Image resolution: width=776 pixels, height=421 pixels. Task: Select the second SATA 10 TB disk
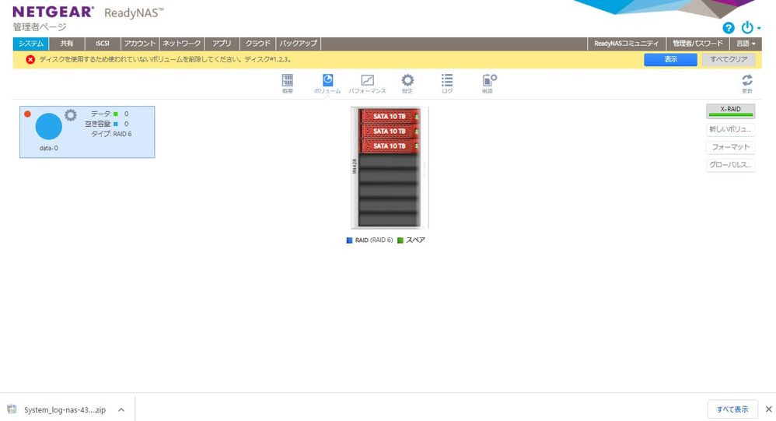pyautogui.click(x=390, y=132)
